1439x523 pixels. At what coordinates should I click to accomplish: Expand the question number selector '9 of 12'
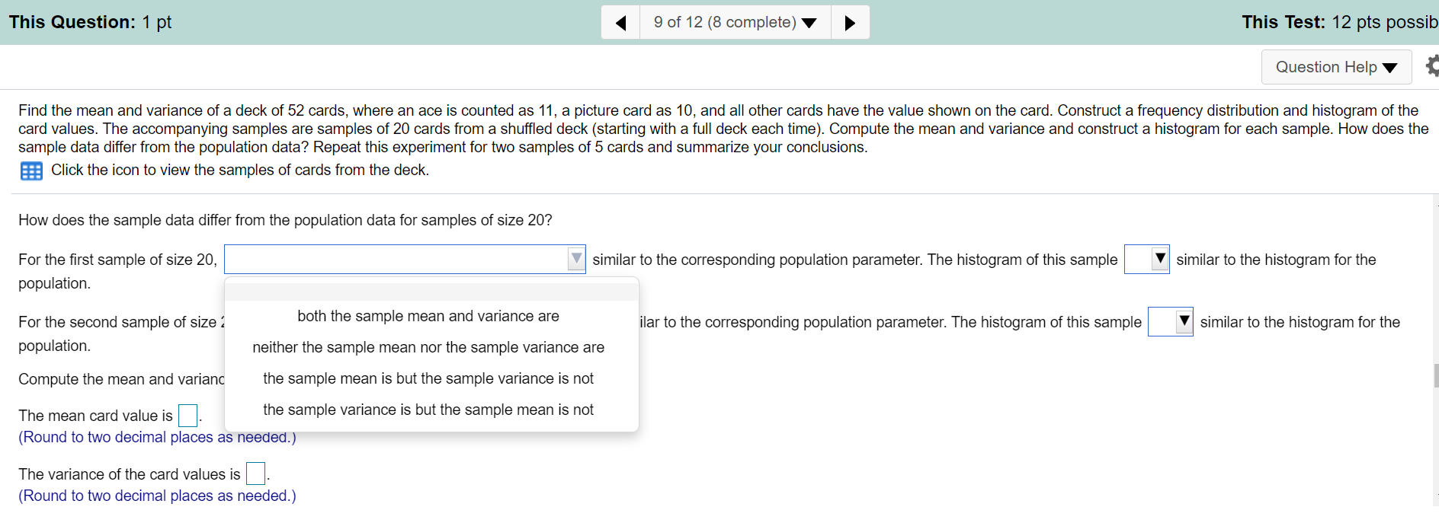click(735, 22)
